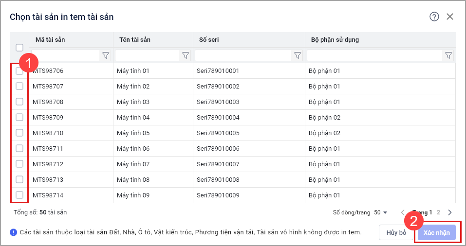Viewport: 466px width, 246px height.
Task: Toggle the select-all checkbox in header
Action: pos(19,48)
